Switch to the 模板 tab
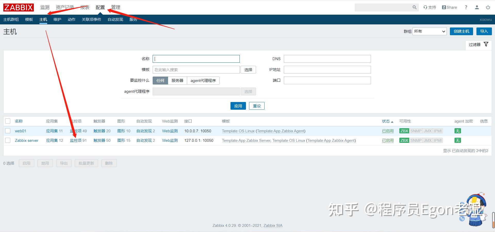The width and height of the screenshot is (495, 232). coord(29,19)
